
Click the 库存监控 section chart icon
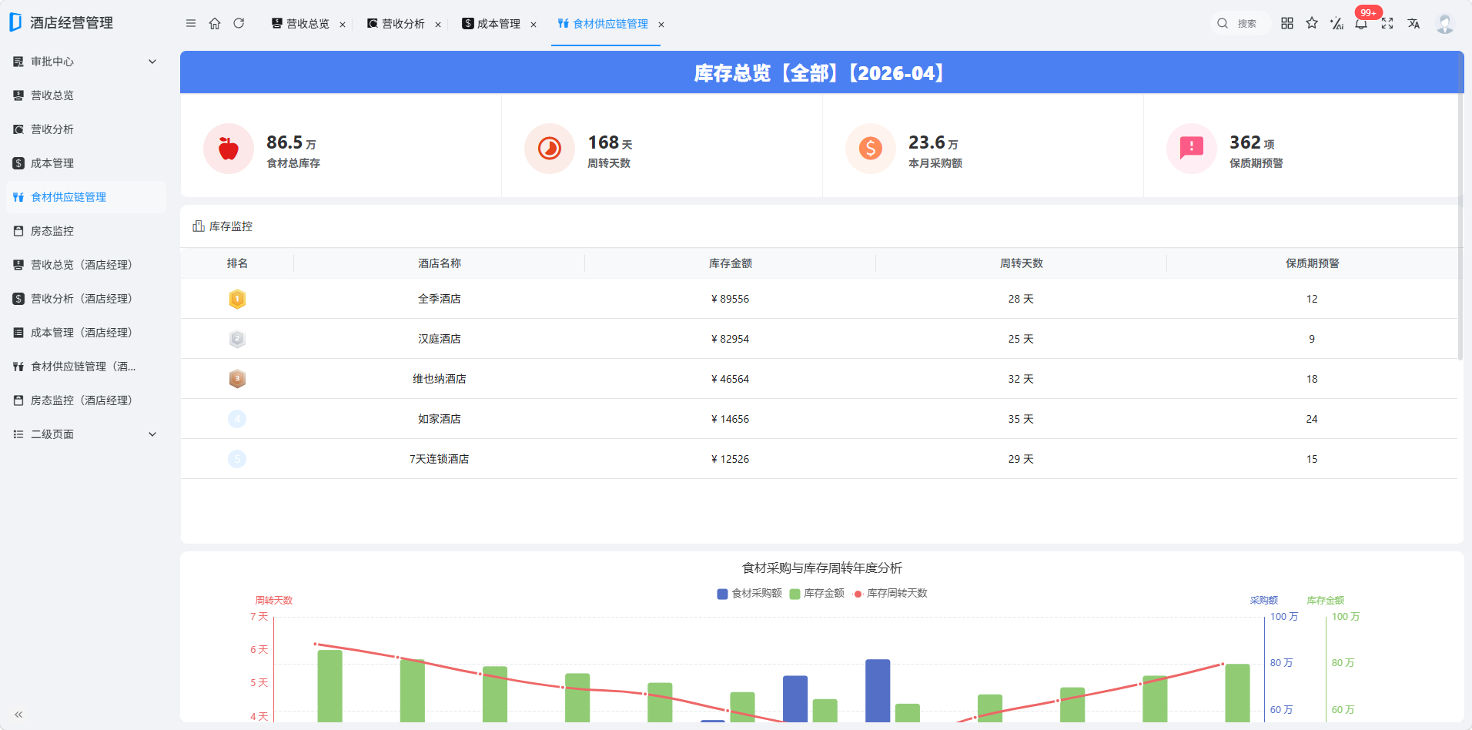coord(199,226)
